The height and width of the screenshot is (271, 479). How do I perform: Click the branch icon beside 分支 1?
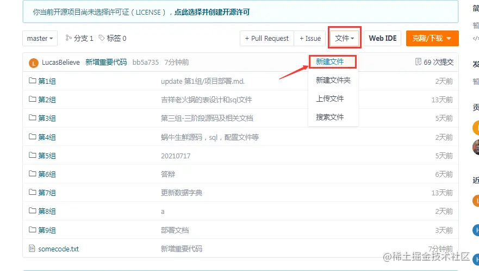tap(69, 38)
